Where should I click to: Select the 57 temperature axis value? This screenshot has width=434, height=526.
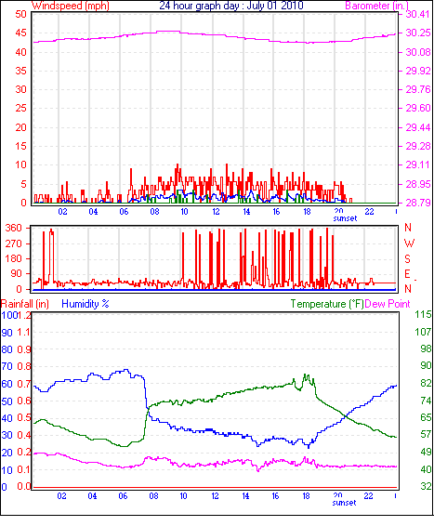pyautogui.click(x=426, y=434)
